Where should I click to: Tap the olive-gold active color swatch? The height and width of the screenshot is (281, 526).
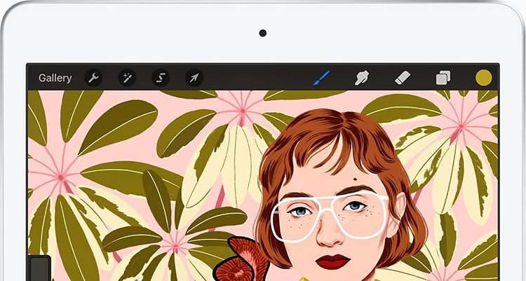(x=483, y=78)
